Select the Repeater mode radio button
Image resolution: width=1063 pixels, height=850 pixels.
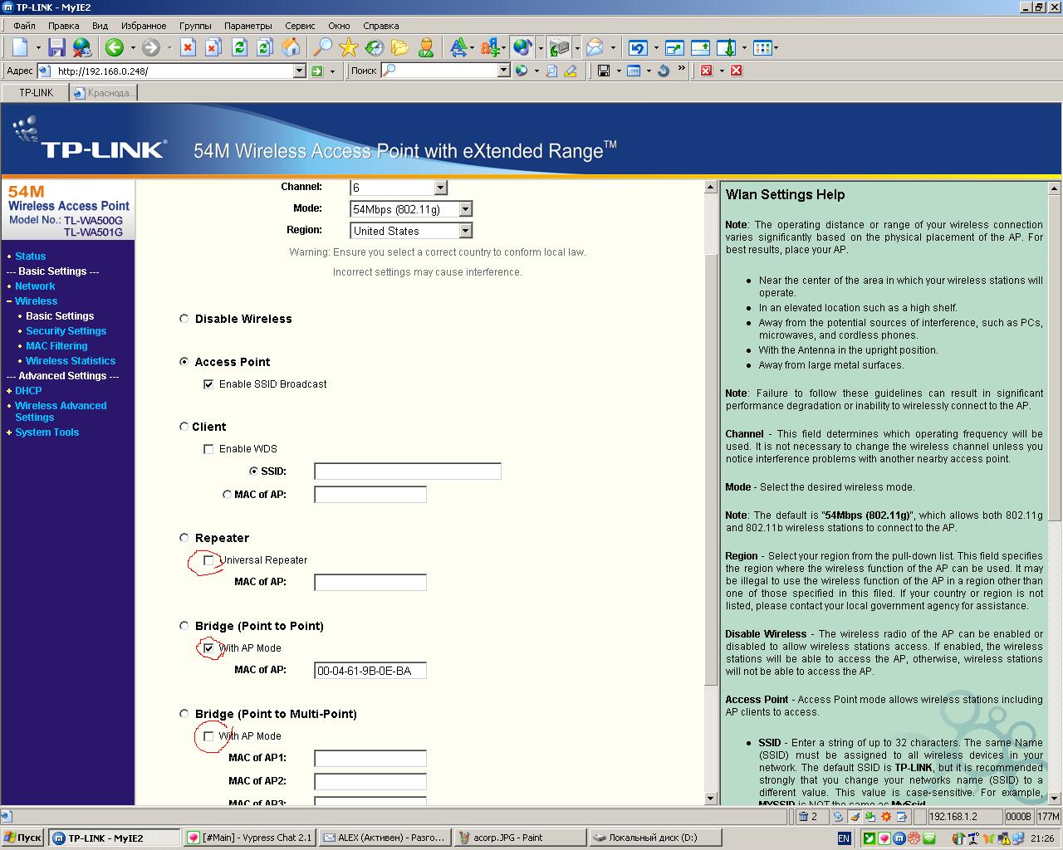[184, 538]
